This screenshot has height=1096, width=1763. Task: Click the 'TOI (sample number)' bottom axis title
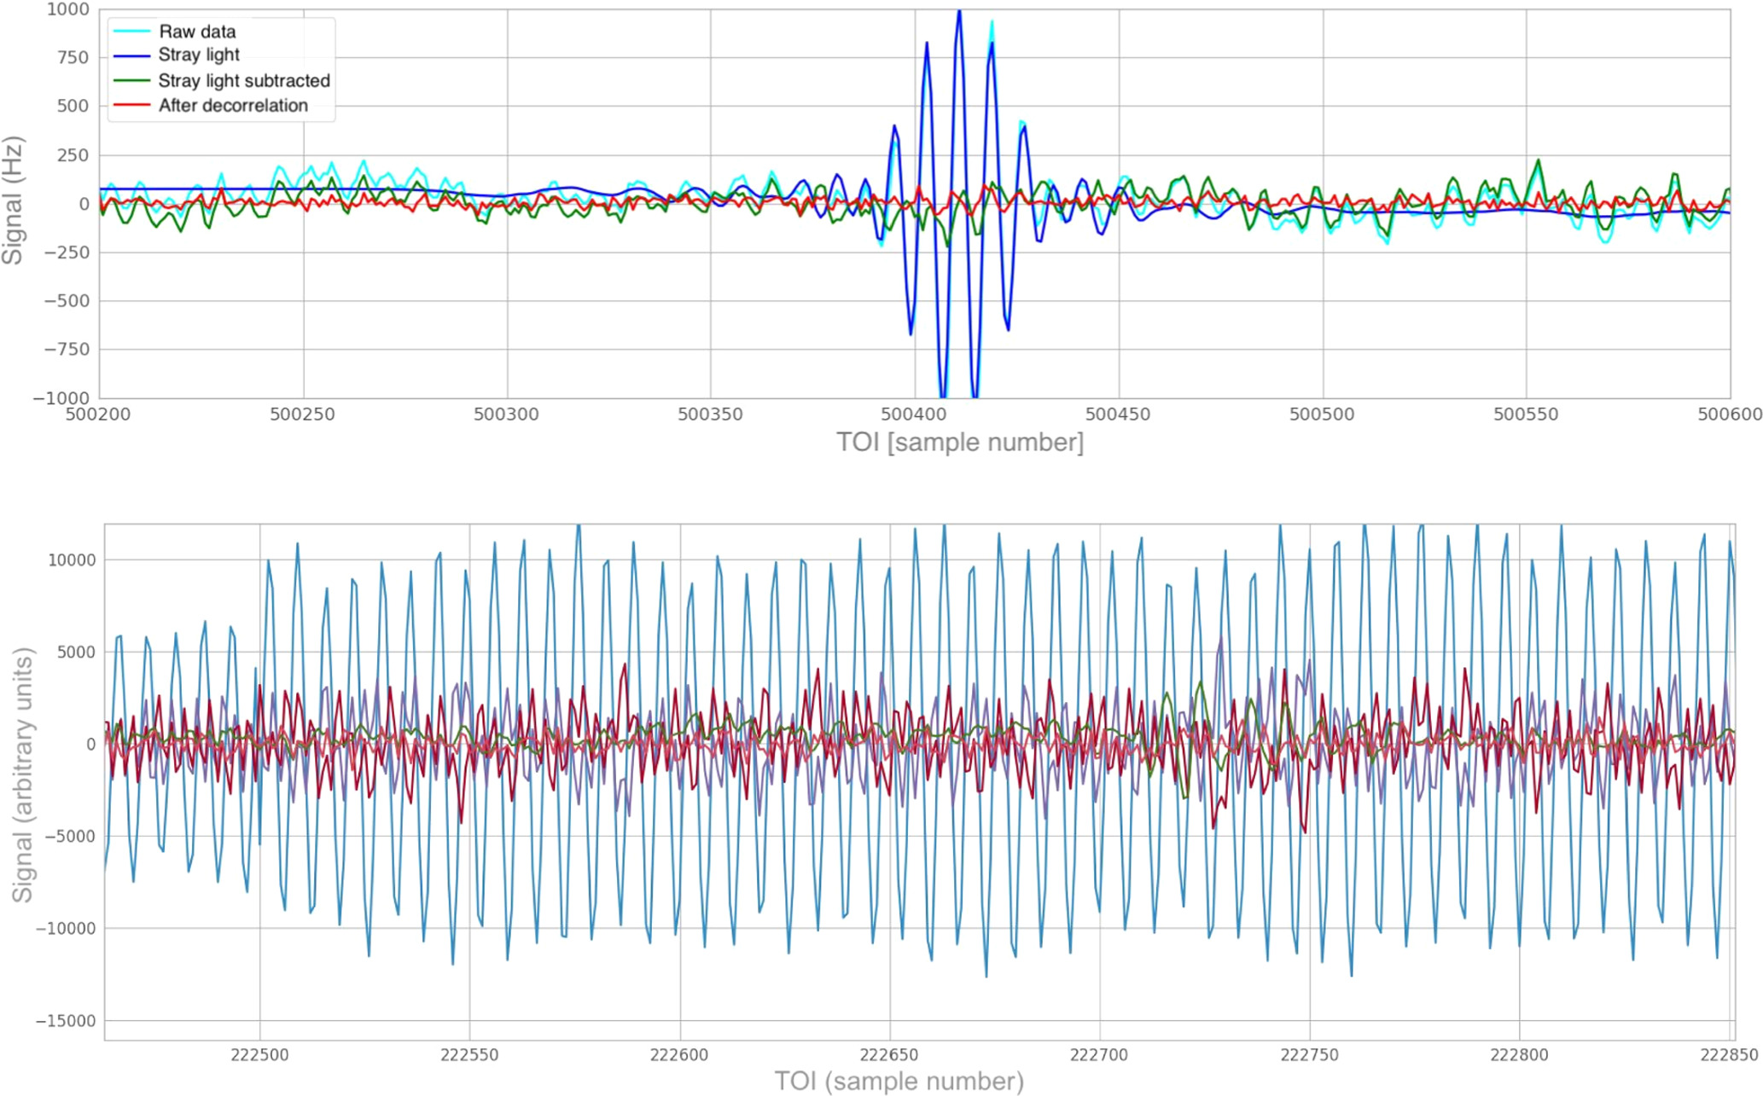tap(899, 1081)
